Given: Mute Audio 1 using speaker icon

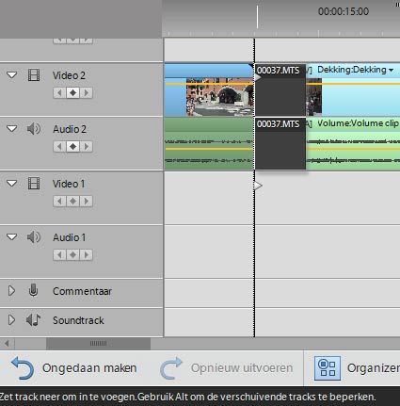Looking at the screenshot, I should 34,237.
